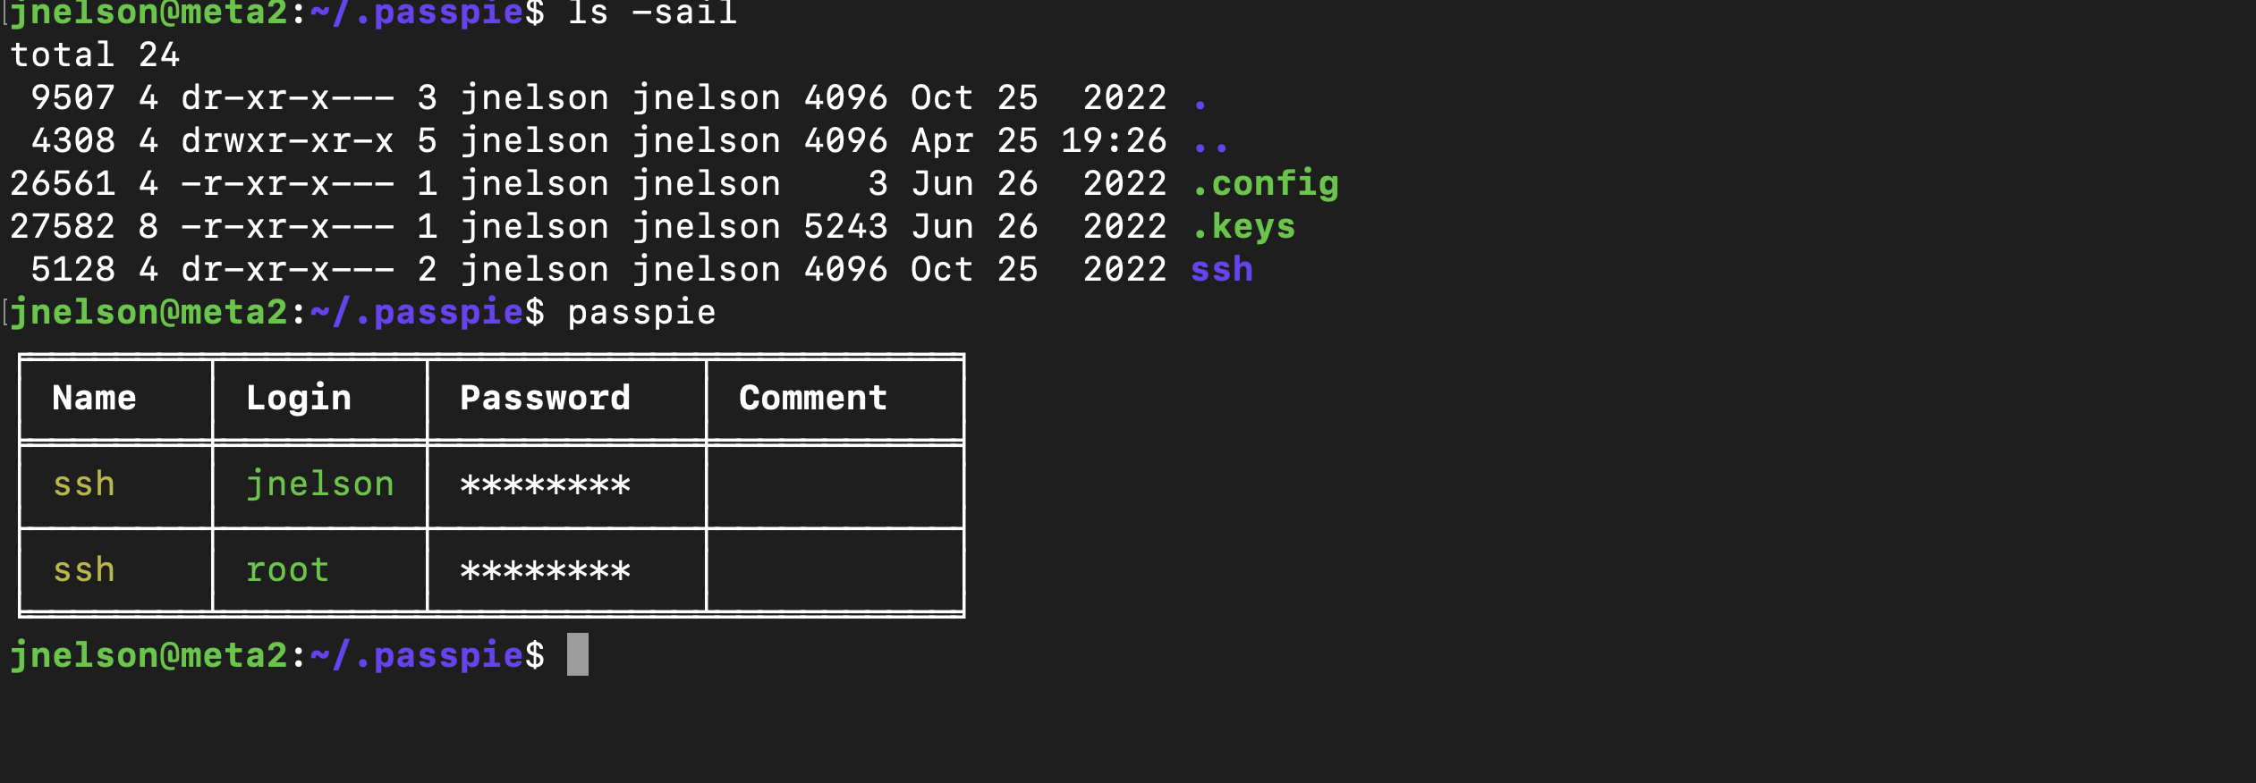The width and height of the screenshot is (2256, 783).
Task: Click masked password in root row
Action: click(545, 571)
